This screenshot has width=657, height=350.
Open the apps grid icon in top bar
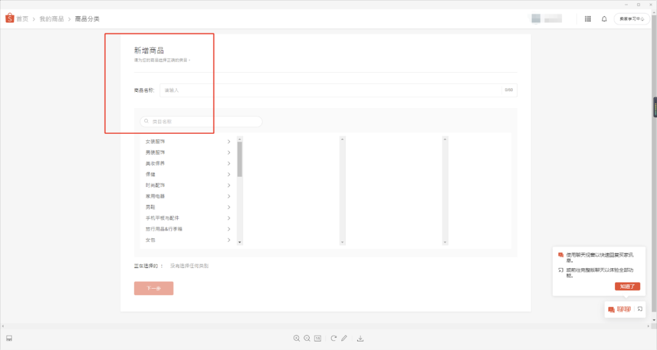point(588,19)
